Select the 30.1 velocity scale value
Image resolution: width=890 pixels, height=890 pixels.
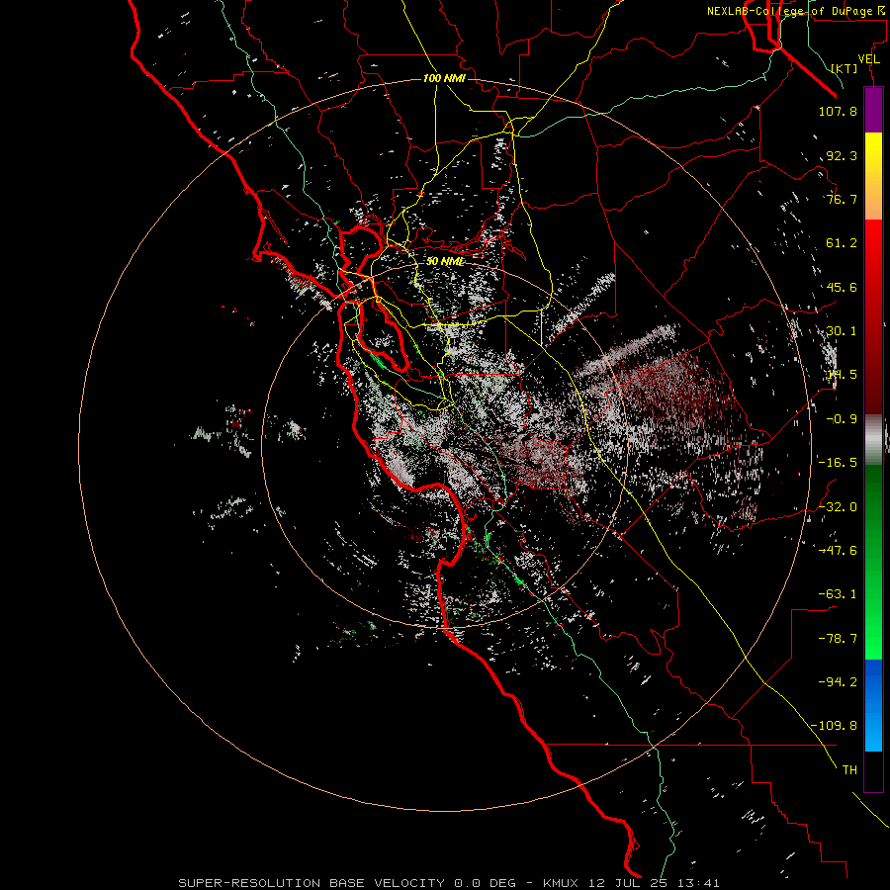(842, 331)
